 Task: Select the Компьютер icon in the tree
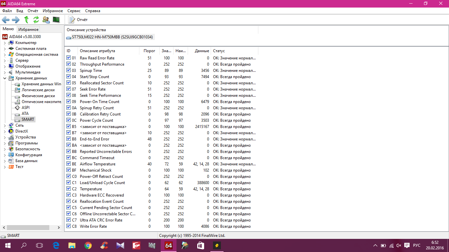click(x=11, y=43)
